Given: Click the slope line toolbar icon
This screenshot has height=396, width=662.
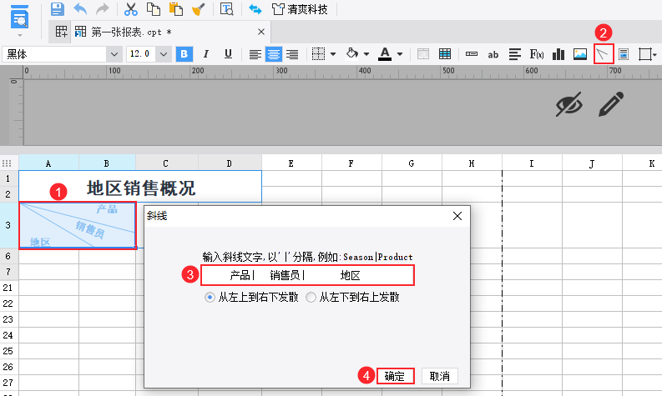Looking at the screenshot, I should [x=603, y=54].
